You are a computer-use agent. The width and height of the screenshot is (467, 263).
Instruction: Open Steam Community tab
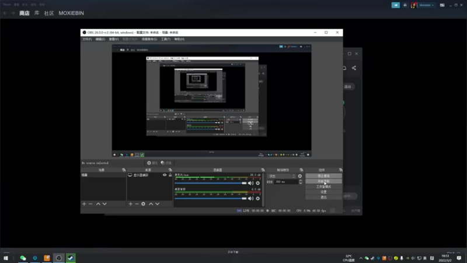pyautogui.click(x=49, y=13)
